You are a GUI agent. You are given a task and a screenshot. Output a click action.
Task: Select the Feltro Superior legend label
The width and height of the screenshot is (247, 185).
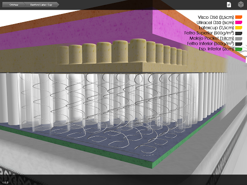pos(209,33)
